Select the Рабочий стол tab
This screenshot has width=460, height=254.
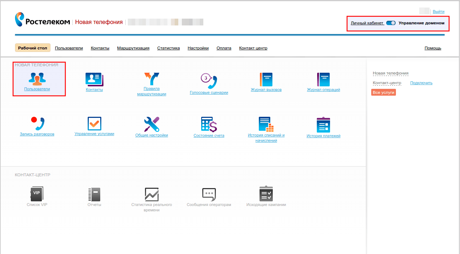click(33, 48)
